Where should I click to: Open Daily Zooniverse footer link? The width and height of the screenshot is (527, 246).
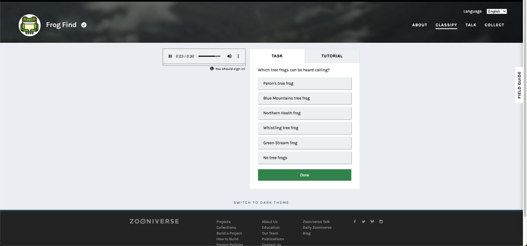tap(317, 227)
